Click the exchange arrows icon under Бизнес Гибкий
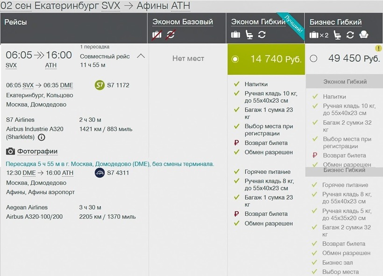This screenshot has height=276, width=383. 350,35
